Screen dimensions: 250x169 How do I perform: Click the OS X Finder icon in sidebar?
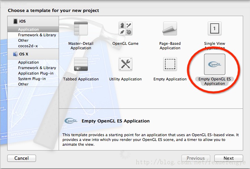15,54
